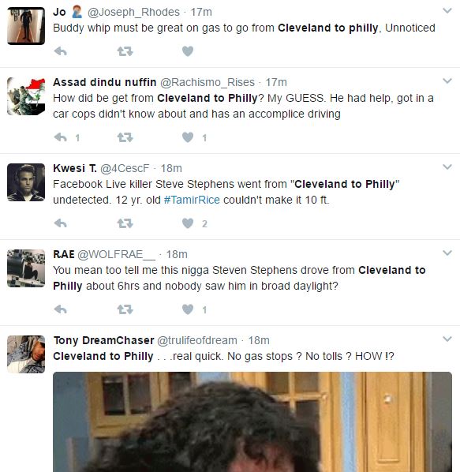Retweet Jo's tweet about Buddy whip
460x472 pixels.
[x=125, y=51]
